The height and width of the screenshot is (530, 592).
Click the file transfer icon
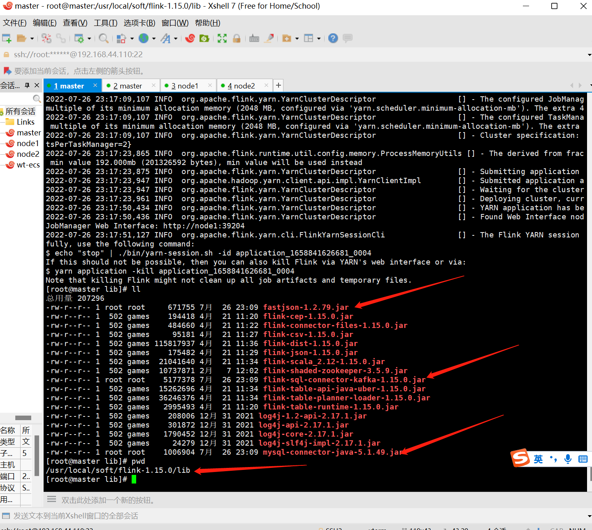[x=121, y=38]
